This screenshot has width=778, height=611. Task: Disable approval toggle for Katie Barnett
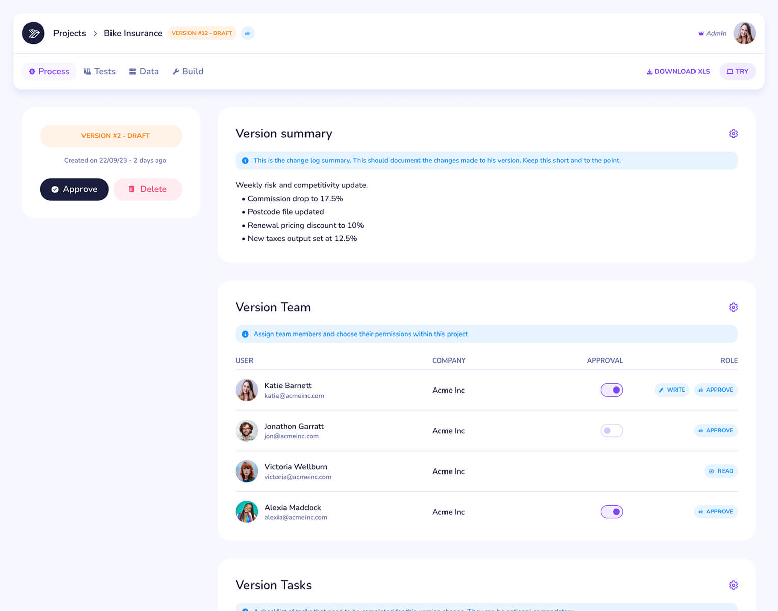click(x=612, y=390)
